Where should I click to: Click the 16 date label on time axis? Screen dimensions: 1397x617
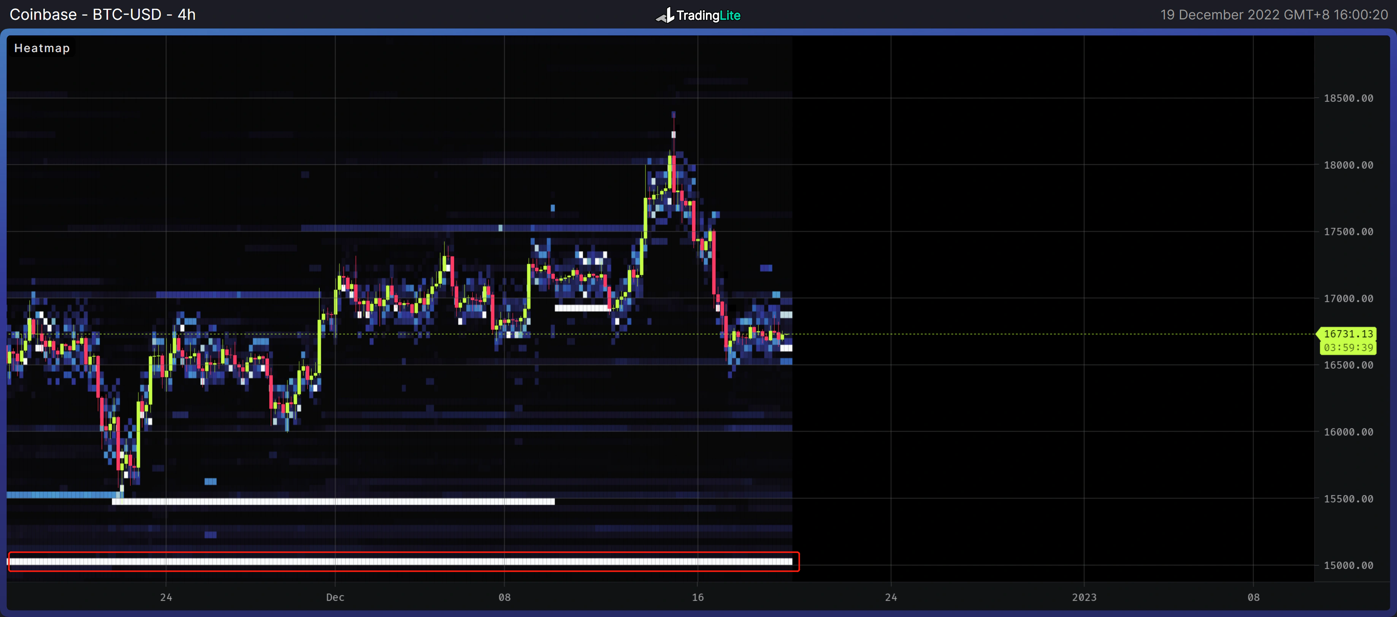[x=698, y=597]
